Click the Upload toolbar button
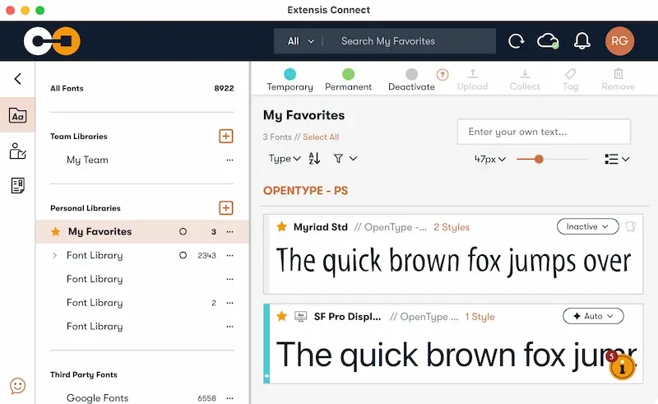 pos(472,79)
